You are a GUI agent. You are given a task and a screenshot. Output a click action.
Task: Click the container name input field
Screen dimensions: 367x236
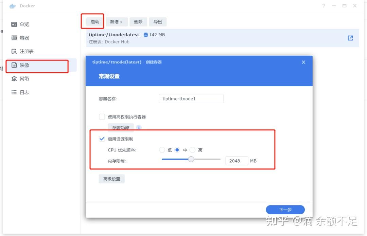click(x=191, y=98)
